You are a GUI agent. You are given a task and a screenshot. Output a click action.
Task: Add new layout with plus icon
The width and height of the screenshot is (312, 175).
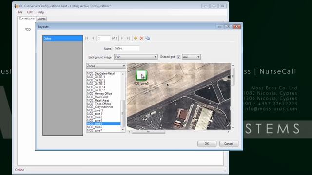[136, 38]
